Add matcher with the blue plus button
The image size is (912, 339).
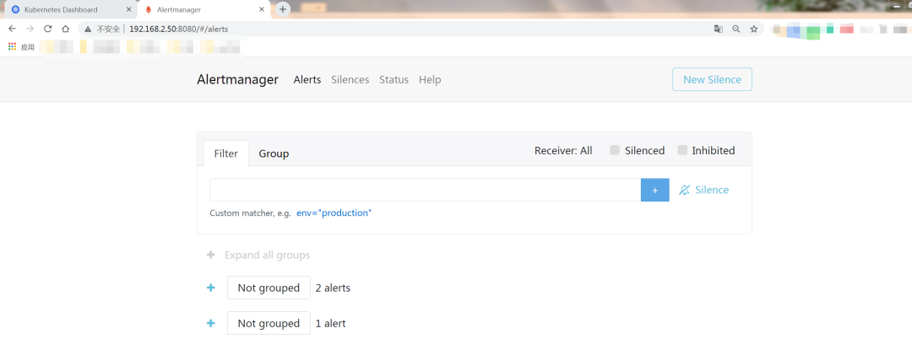tap(655, 190)
